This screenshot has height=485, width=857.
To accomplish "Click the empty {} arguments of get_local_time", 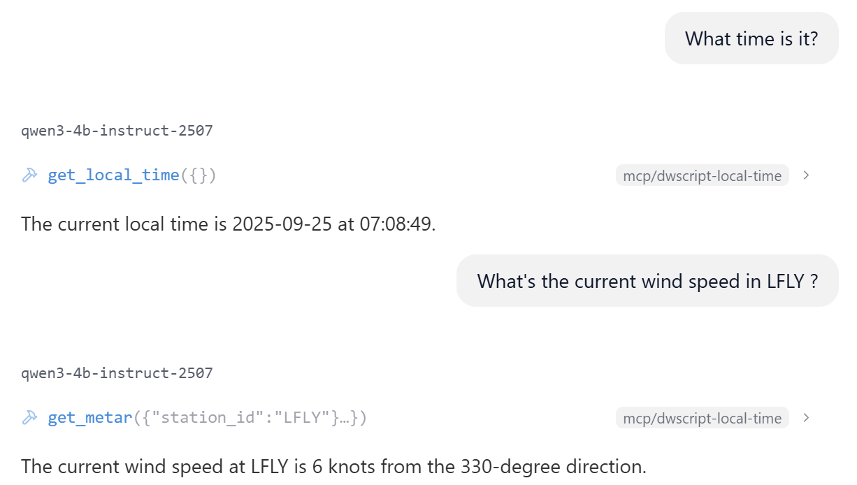I will pyautogui.click(x=199, y=175).
